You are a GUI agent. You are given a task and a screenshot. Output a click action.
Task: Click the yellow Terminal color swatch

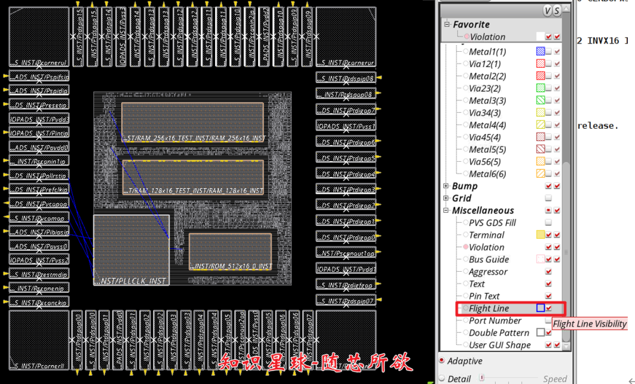540,235
